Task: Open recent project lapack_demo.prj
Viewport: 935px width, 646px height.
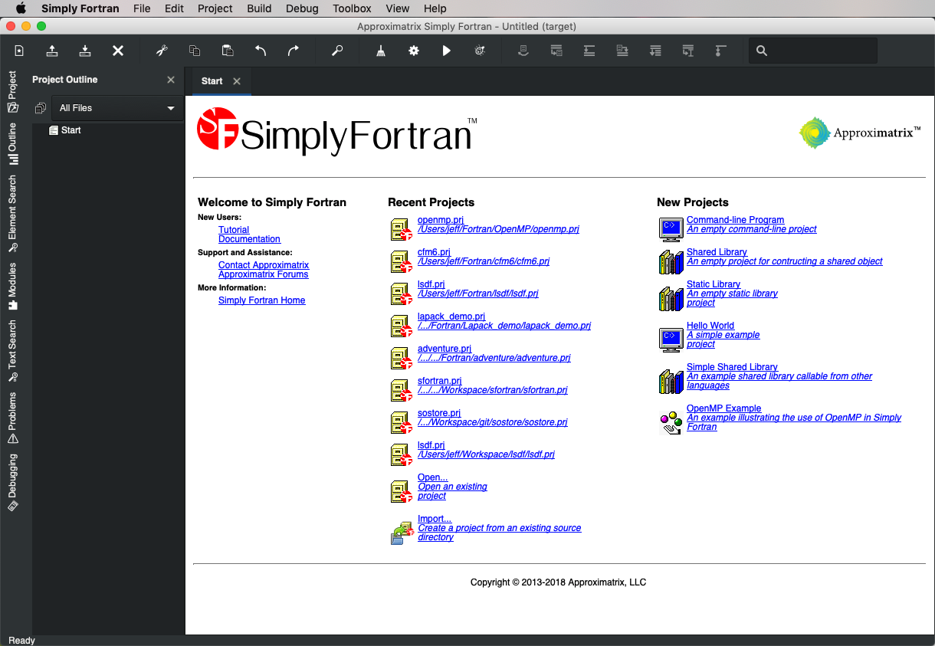Action: click(x=451, y=316)
